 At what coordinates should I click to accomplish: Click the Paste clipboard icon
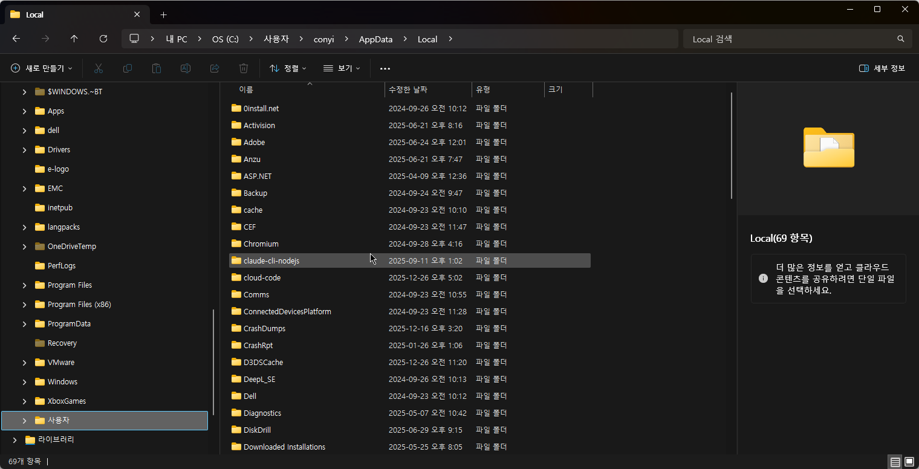point(157,69)
